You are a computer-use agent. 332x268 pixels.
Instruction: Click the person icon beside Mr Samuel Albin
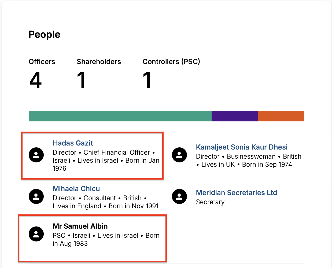point(36,234)
